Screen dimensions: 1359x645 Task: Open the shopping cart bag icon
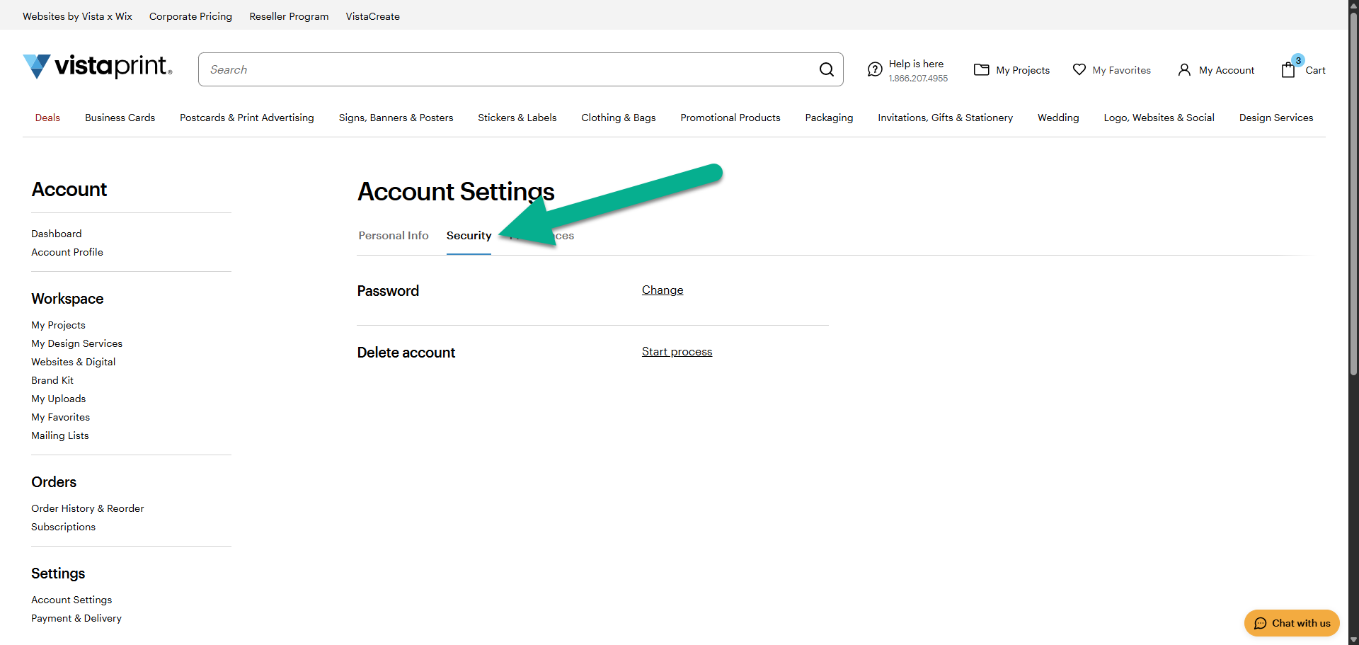tap(1288, 69)
